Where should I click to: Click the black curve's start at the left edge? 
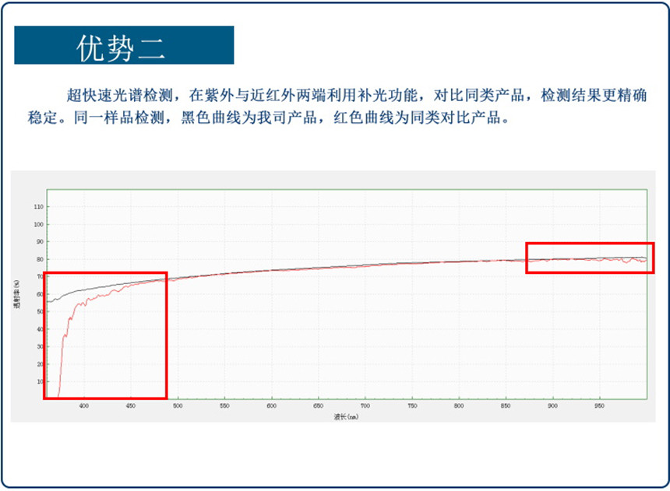pos(50,301)
